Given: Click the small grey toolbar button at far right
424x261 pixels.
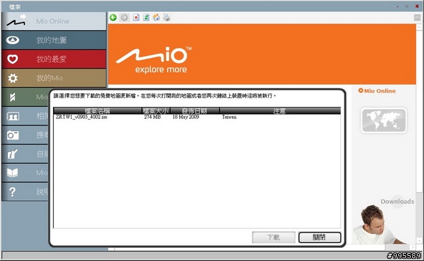Looking at the screenshot, I should [417, 18].
